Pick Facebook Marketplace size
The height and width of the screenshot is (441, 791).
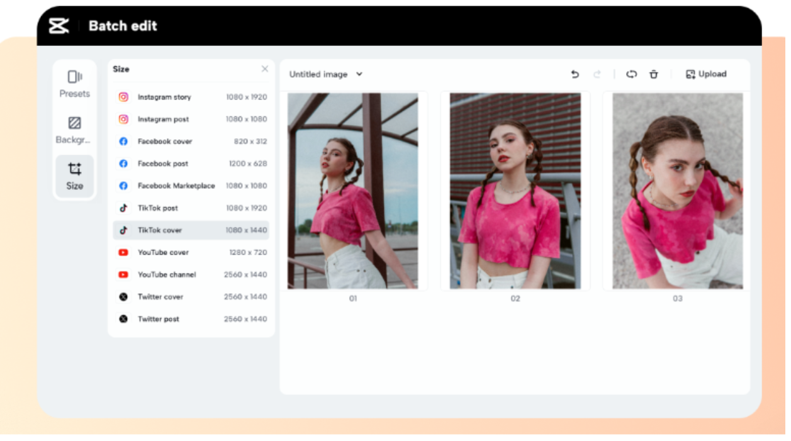(x=191, y=186)
